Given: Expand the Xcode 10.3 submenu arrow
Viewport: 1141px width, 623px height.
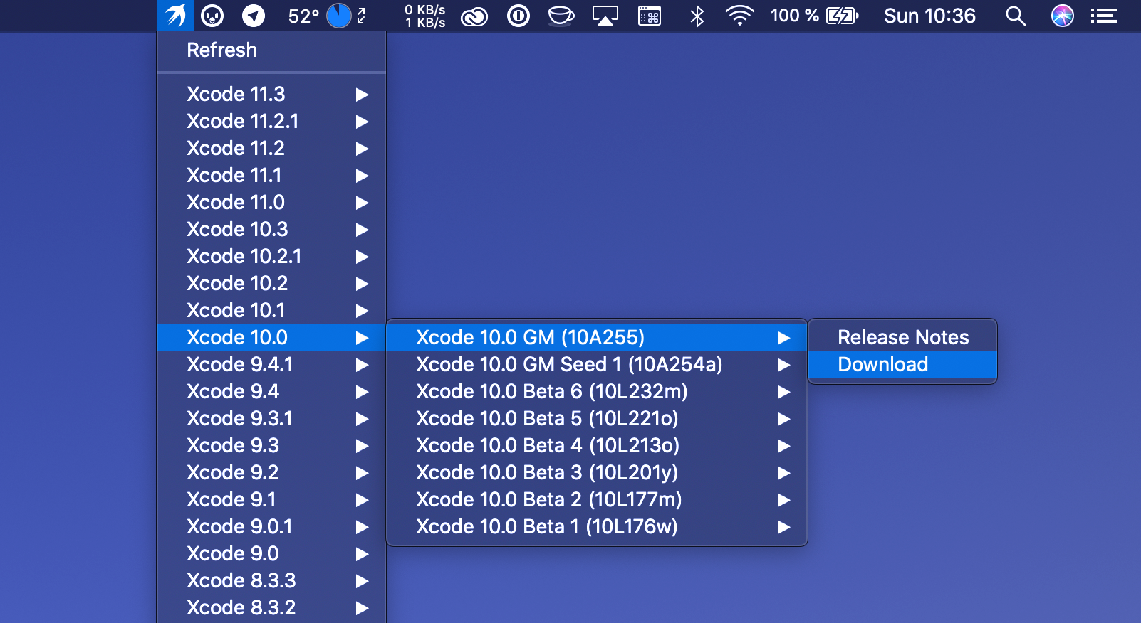Looking at the screenshot, I should (x=362, y=230).
